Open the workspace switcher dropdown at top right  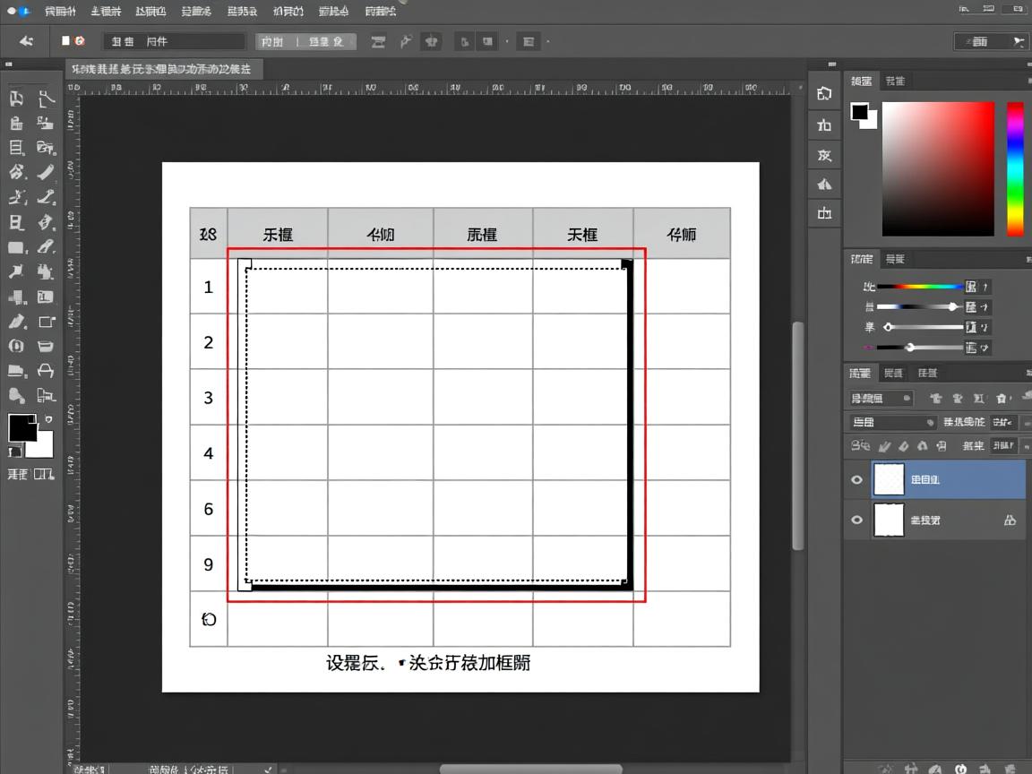(991, 41)
